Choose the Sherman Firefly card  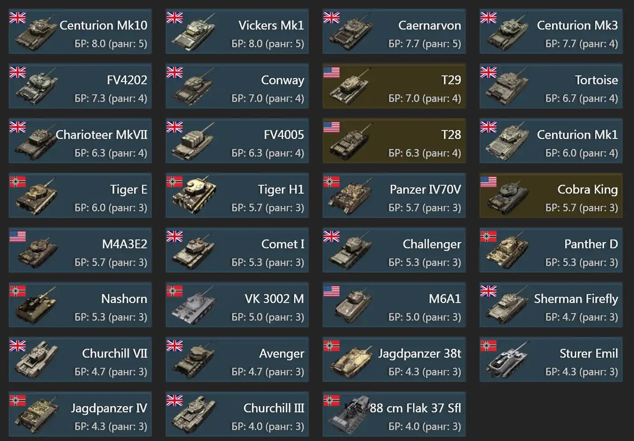[x=551, y=305]
